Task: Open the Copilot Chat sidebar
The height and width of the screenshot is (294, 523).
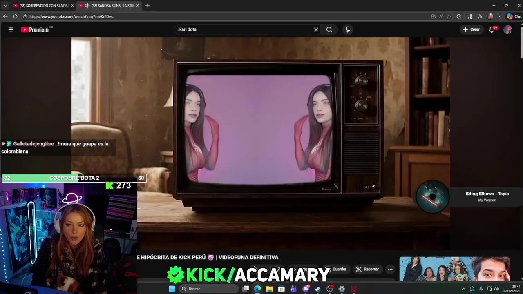Action: tap(514, 16)
